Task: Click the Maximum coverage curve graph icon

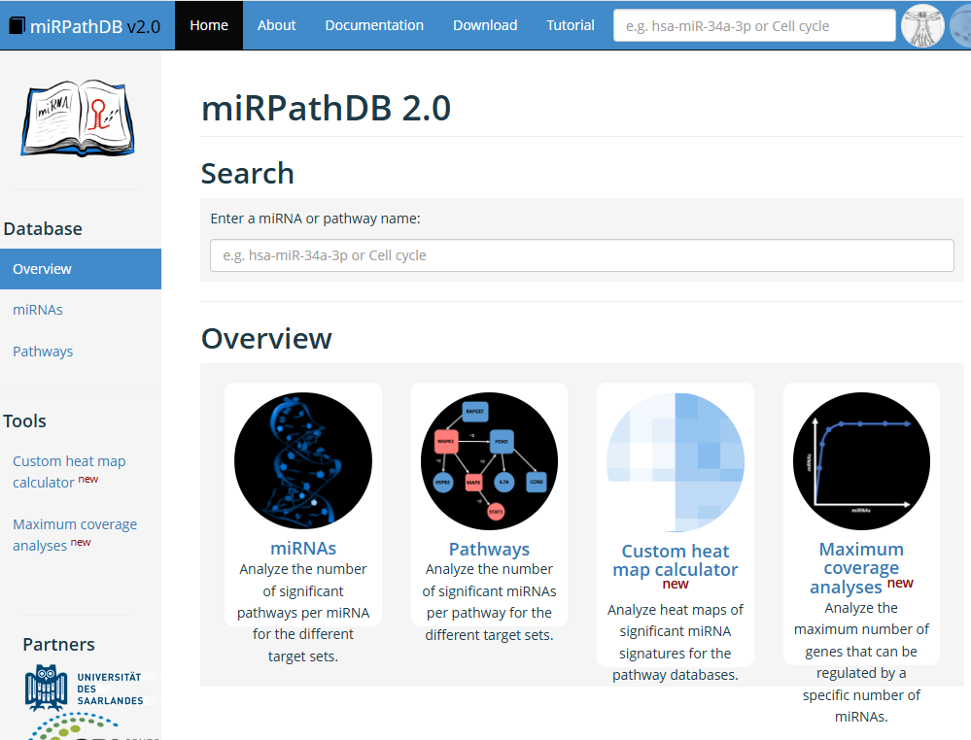Action: [x=861, y=461]
